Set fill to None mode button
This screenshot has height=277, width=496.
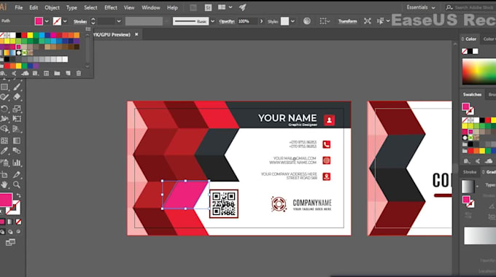tap(18, 222)
